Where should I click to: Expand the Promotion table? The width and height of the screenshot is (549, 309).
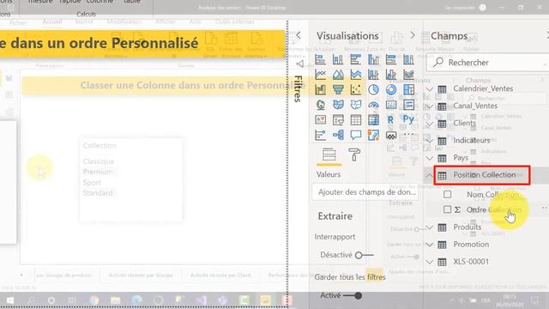430,245
